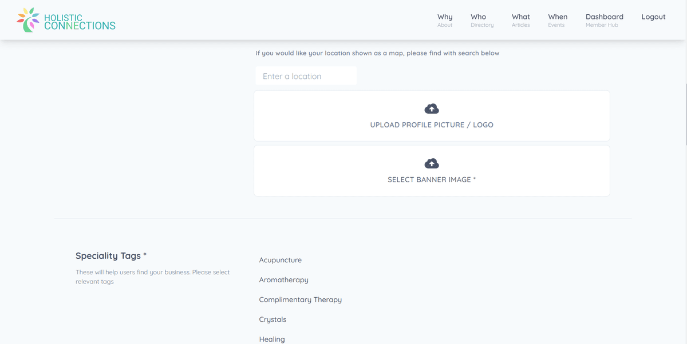Toggle the Complimentary Therapy tag
The image size is (687, 344).
(300, 299)
